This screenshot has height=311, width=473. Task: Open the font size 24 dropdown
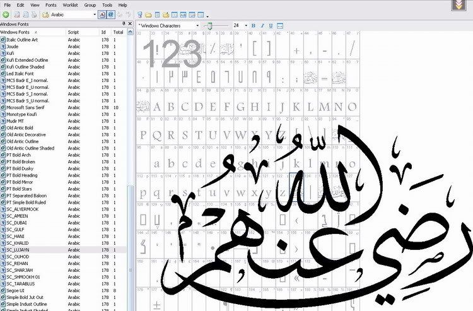tap(246, 26)
